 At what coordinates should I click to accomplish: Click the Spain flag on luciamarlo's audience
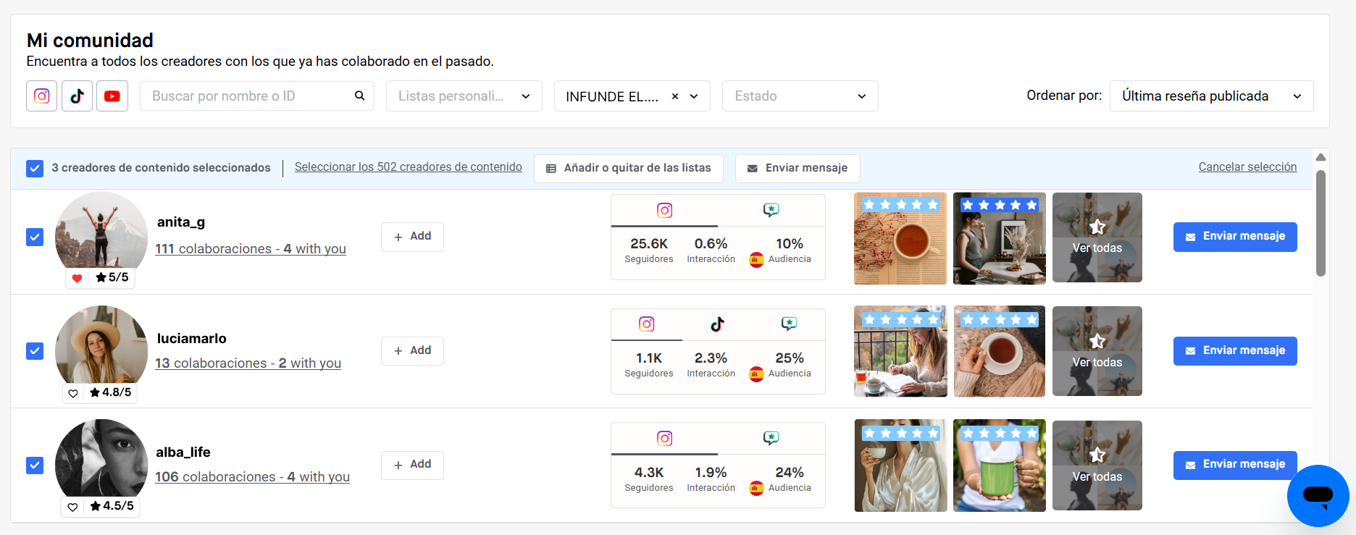click(x=756, y=374)
